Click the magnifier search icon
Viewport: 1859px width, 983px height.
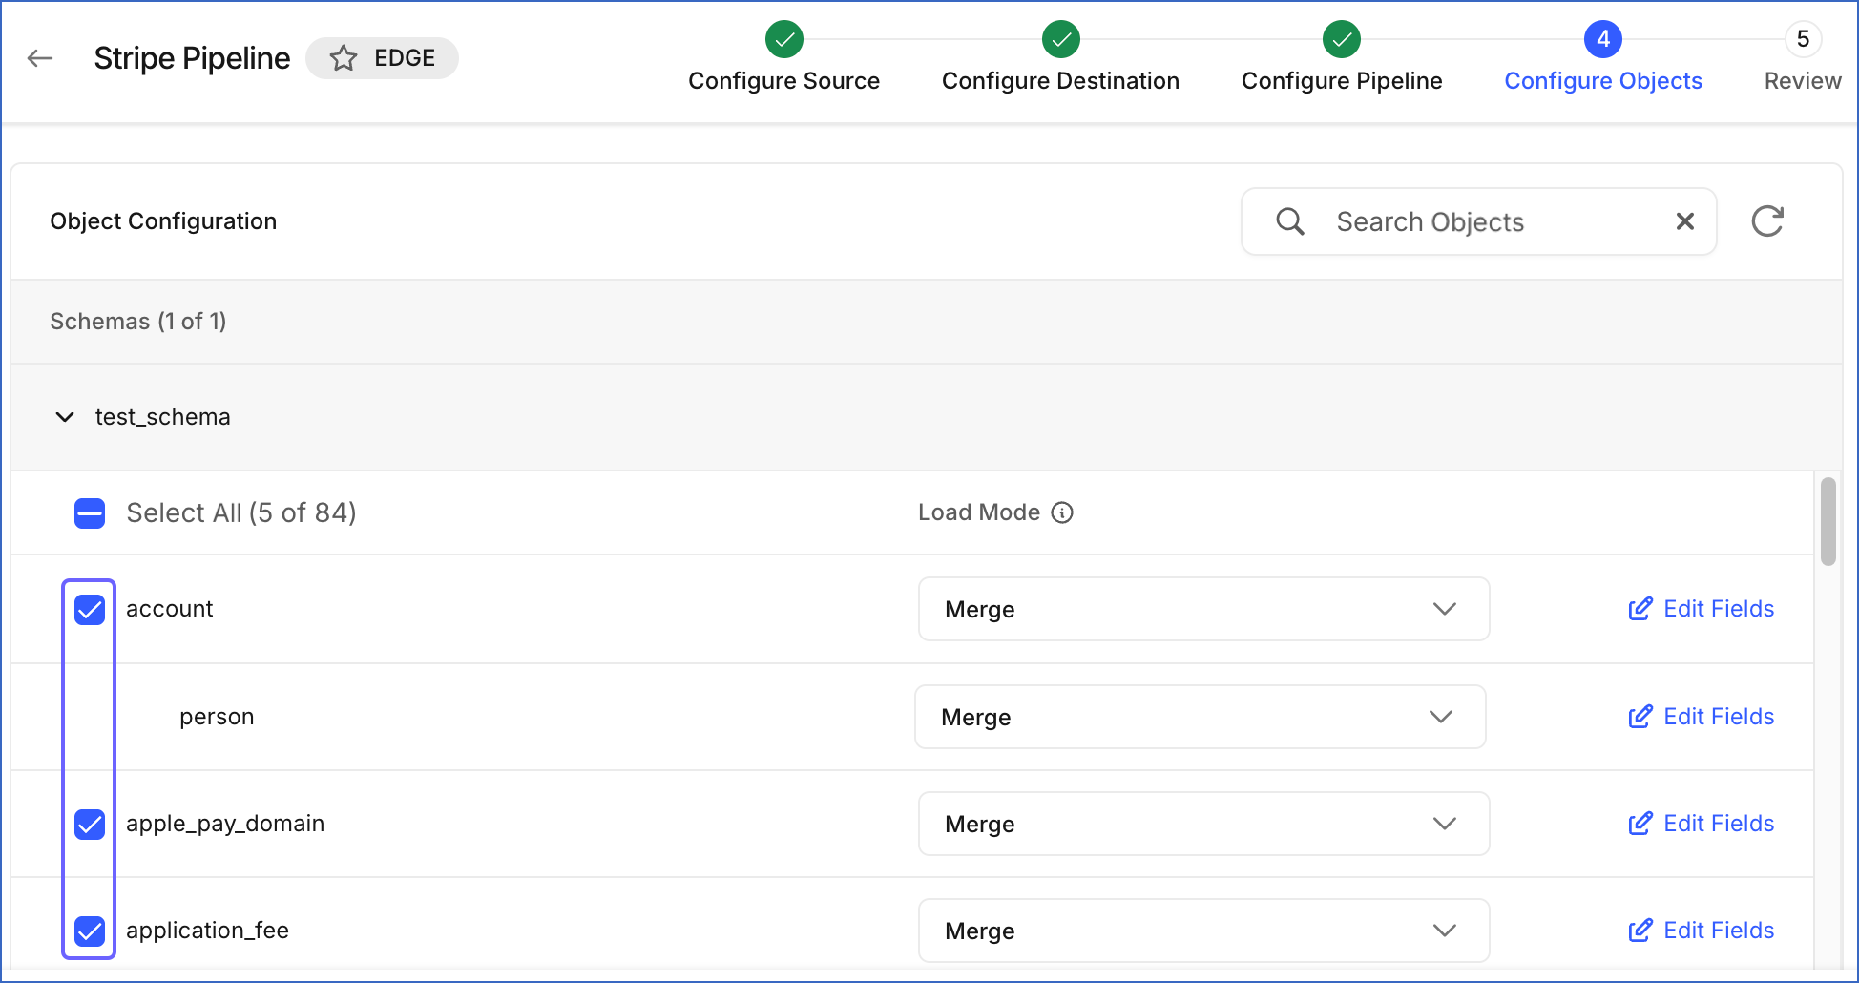[1290, 221]
